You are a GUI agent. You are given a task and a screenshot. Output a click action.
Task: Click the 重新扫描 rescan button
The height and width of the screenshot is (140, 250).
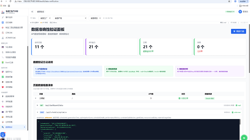click(x=238, y=31)
